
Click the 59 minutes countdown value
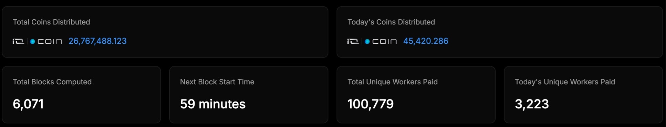tap(213, 104)
